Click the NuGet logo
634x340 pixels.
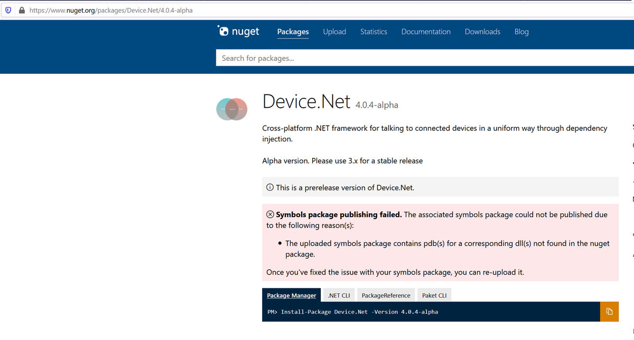(x=238, y=31)
